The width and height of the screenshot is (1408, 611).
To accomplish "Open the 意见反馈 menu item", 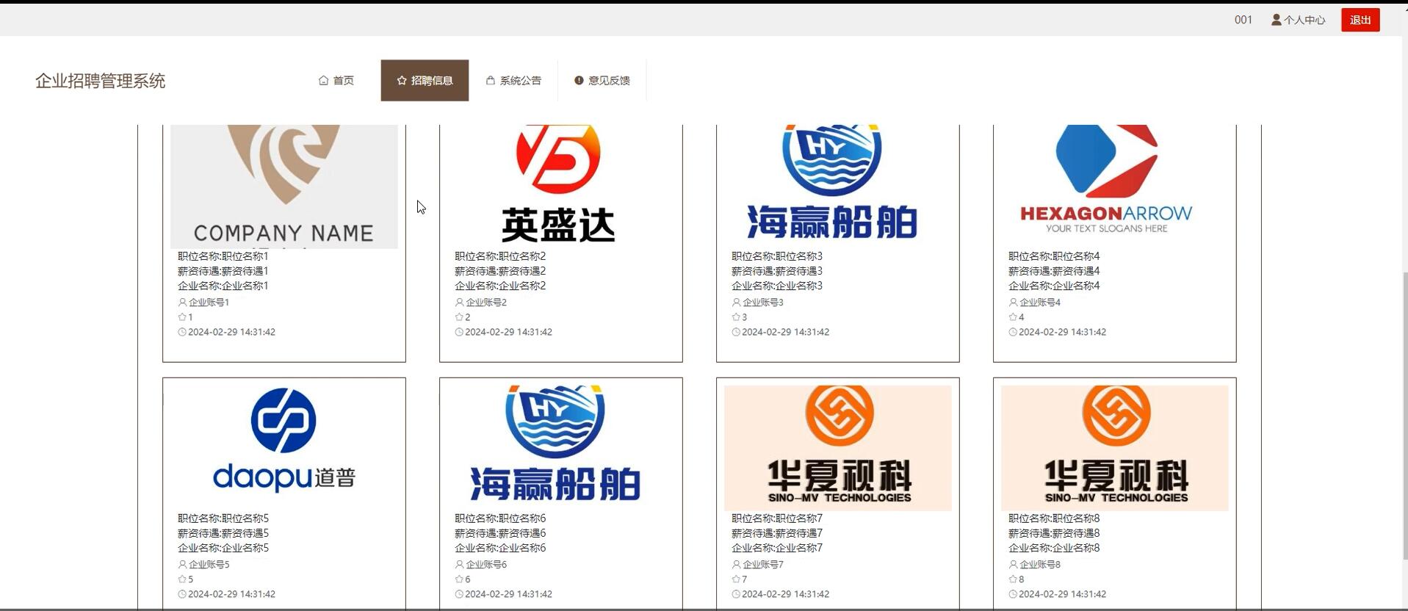I will tap(602, 81).
